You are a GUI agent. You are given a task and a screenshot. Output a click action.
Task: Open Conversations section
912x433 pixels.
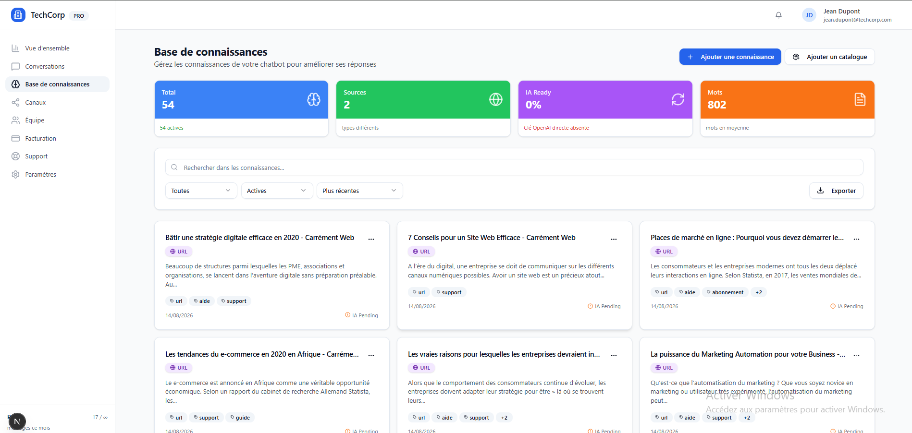click(x=57, y=66)
